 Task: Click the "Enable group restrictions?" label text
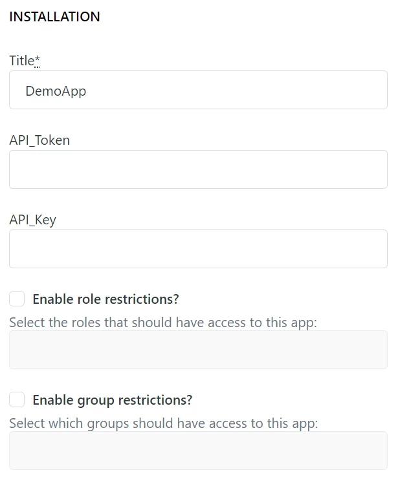(112, 400)
